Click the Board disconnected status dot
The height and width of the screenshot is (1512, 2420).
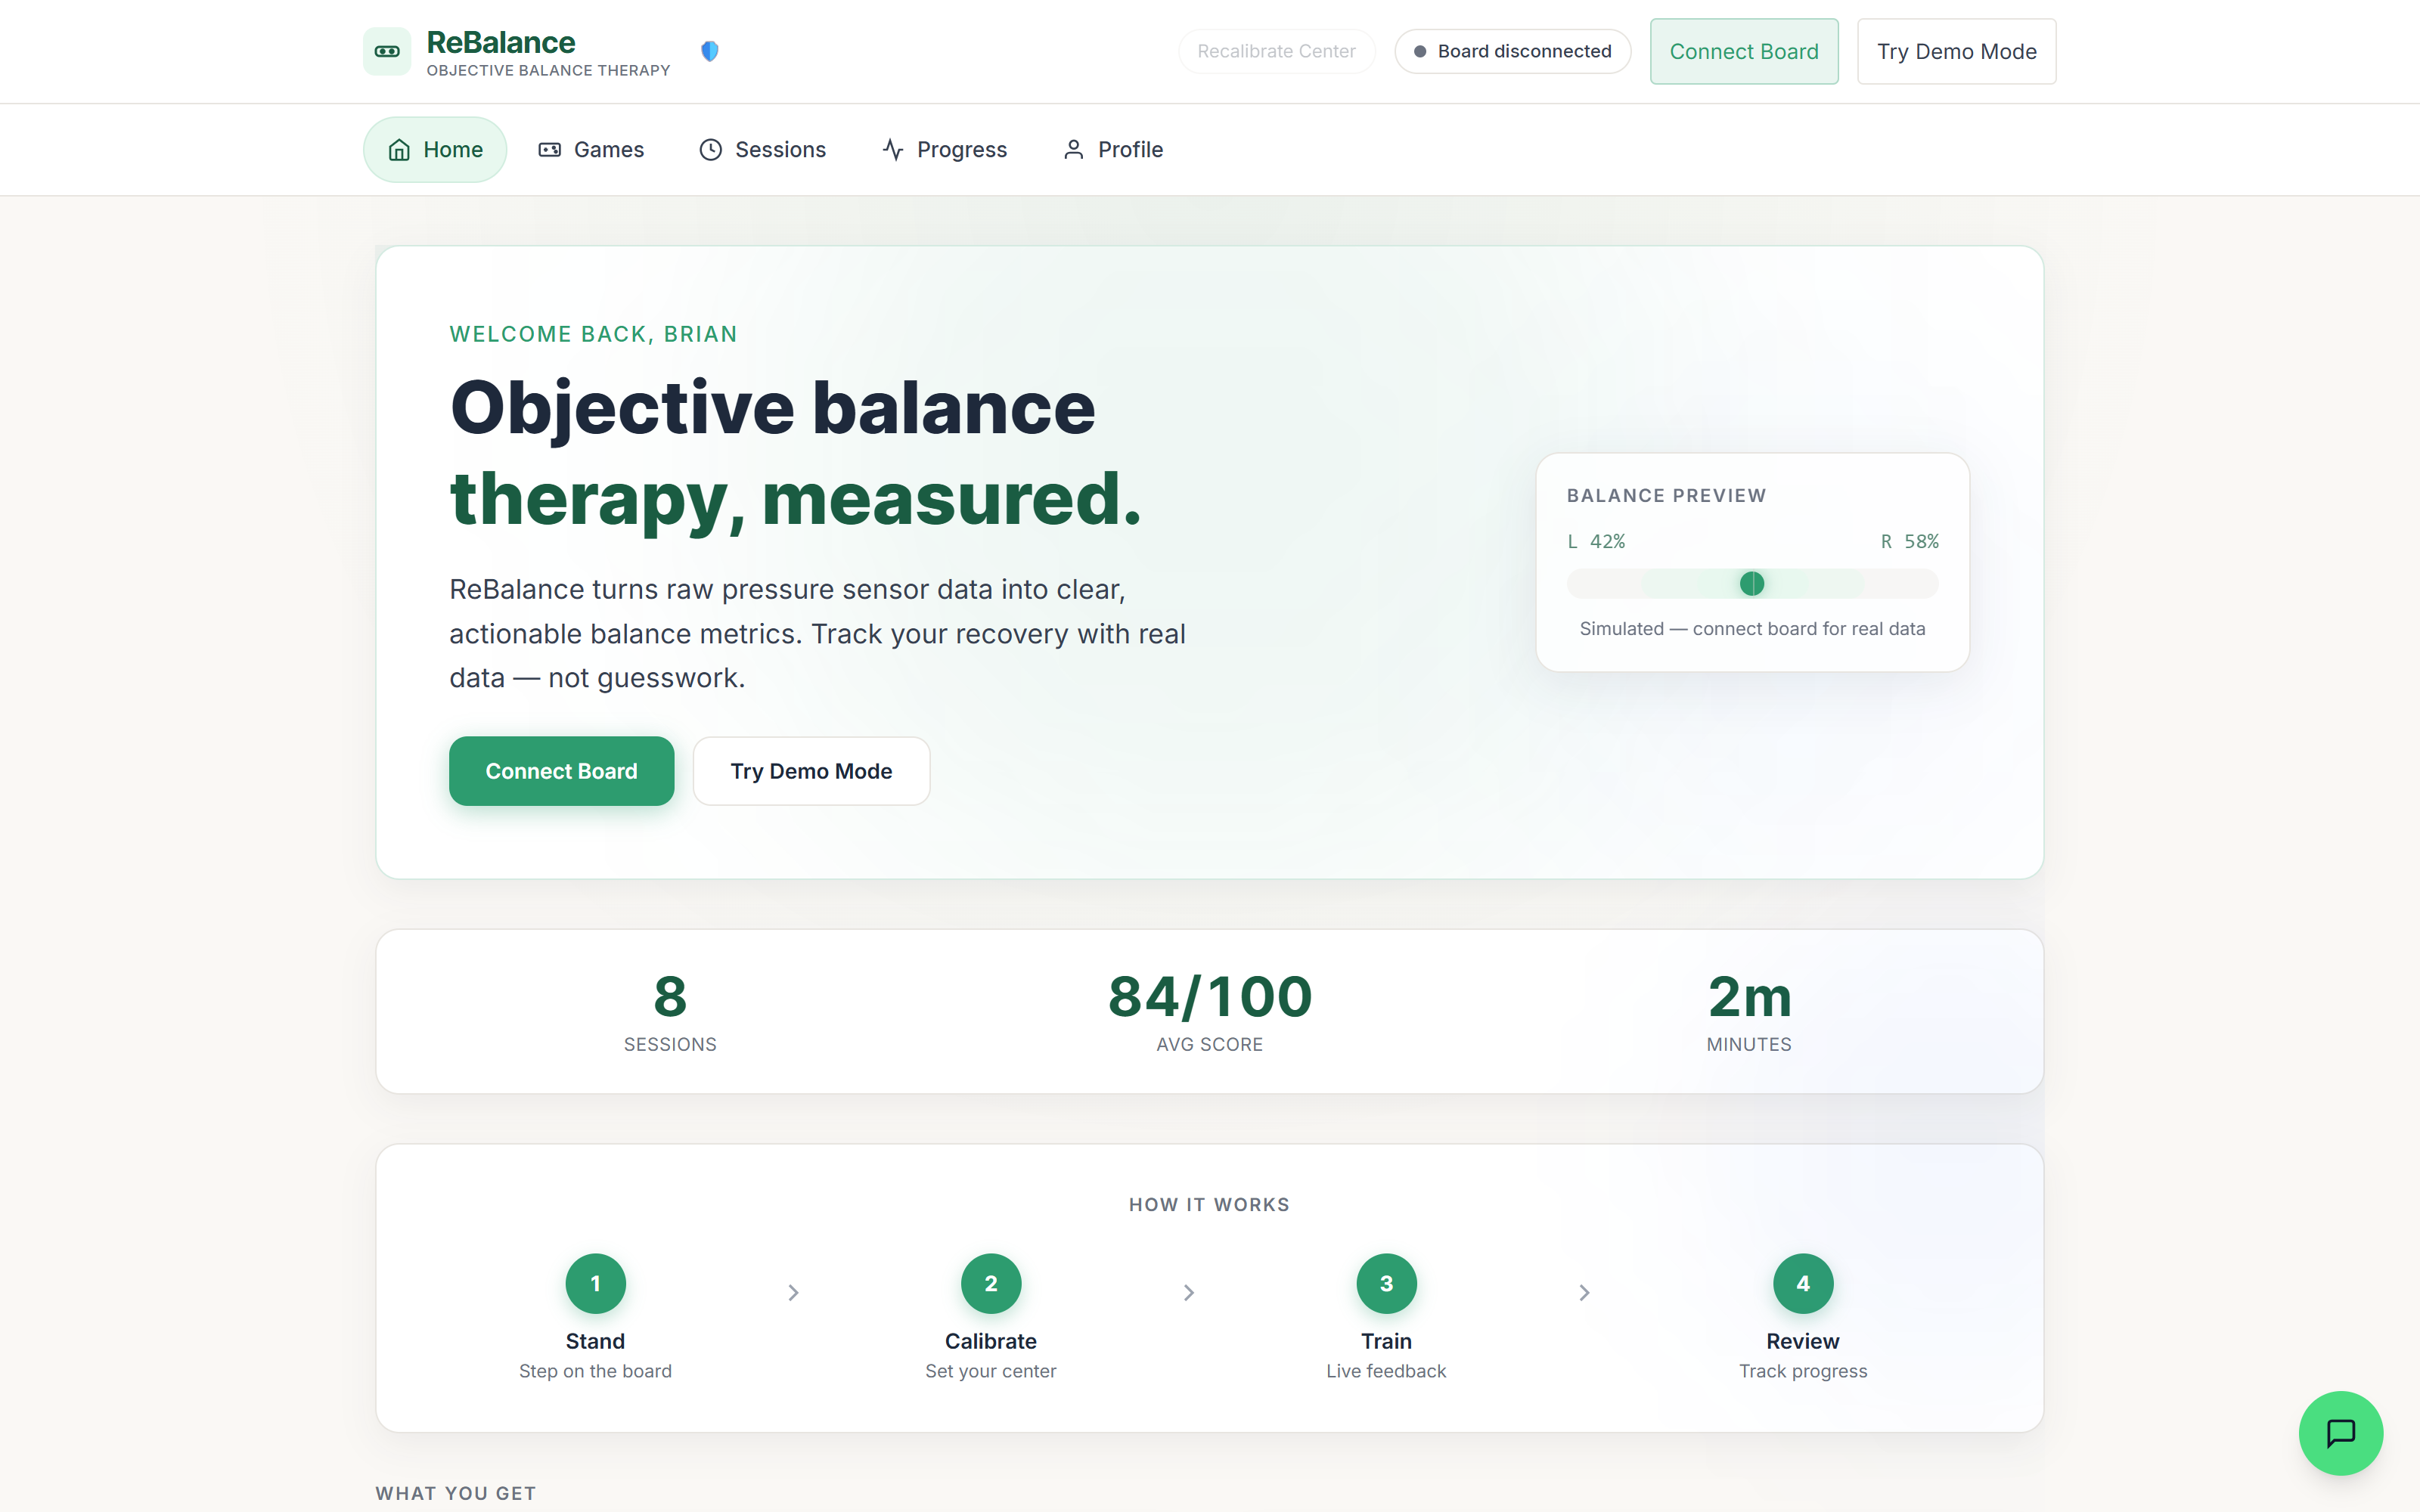[1420, 51]
